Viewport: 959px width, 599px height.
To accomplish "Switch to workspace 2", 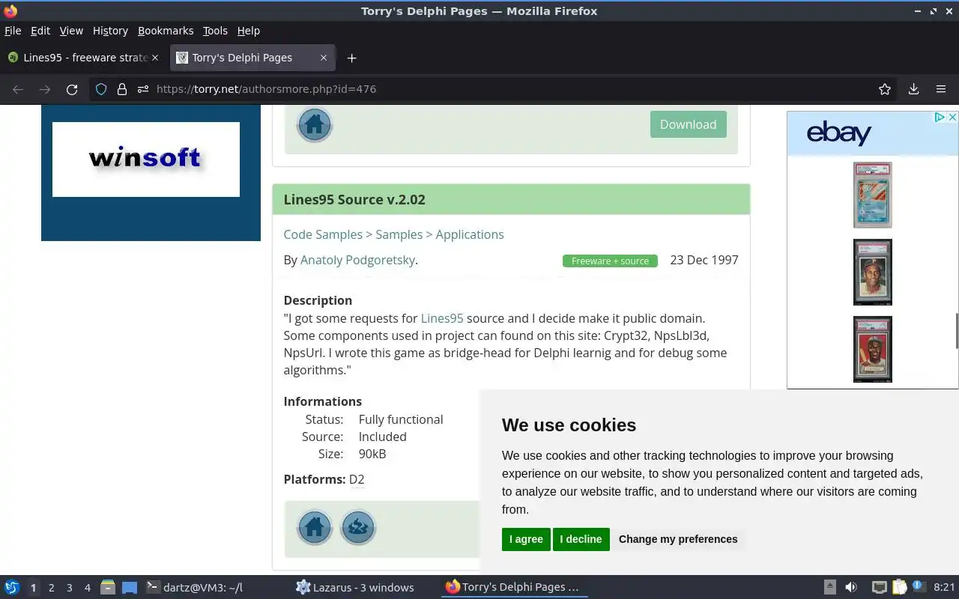I will pos(51,588).
